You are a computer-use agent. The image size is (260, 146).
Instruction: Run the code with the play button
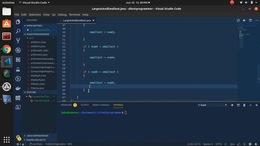[x=244, y=20]
